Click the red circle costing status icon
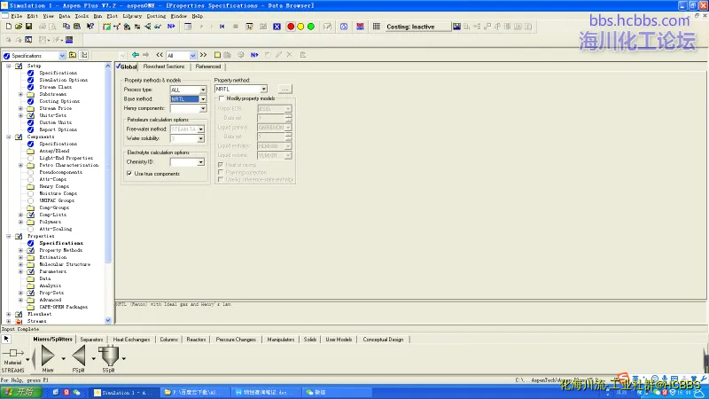This screenshot has width=709, height=399. pos(291,27)
